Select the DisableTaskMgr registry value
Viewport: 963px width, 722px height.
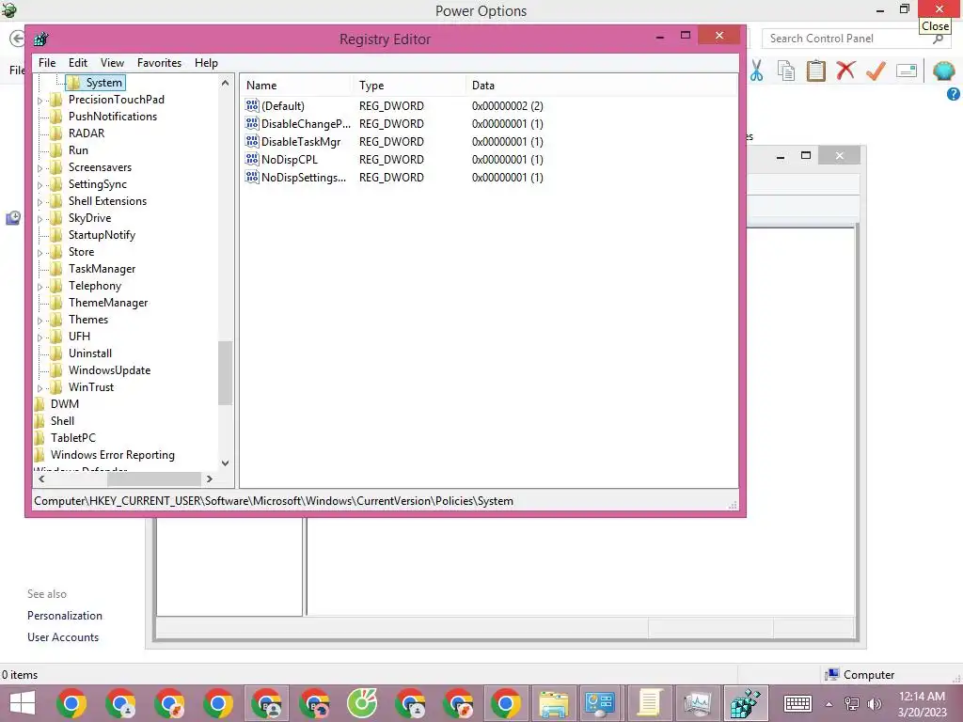click(293, 141)
